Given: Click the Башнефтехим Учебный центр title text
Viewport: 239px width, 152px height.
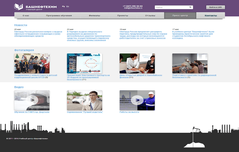Looking at the screenshot, I should tap(41, 8).
